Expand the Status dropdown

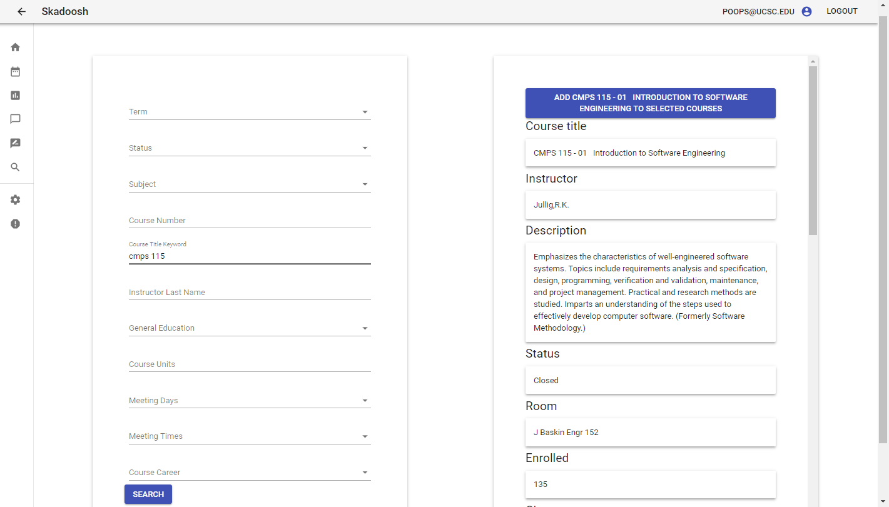pyautogui.click(x=250, y=148)
